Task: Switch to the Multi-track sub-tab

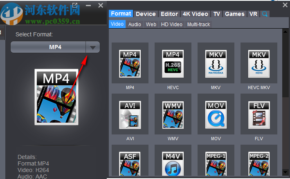Action: [198, 25]
